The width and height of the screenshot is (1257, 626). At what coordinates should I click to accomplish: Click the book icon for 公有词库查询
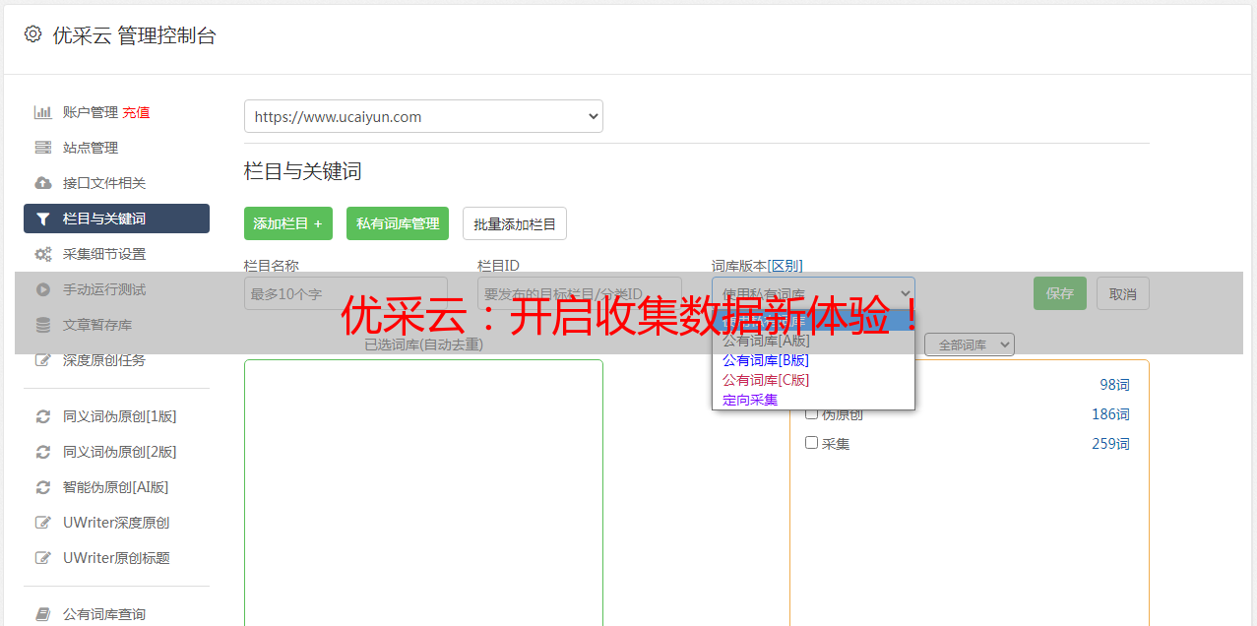[42, 614]
